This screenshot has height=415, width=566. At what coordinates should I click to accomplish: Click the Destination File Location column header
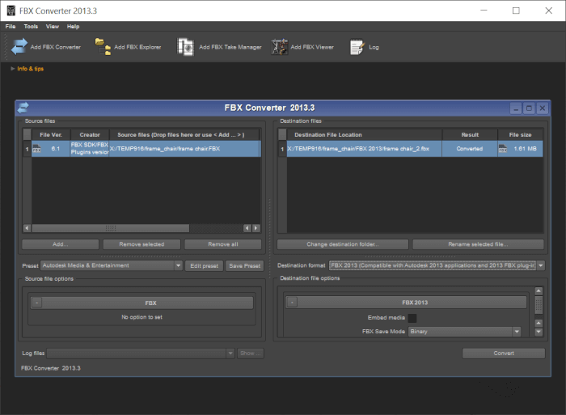pos(364,135)
